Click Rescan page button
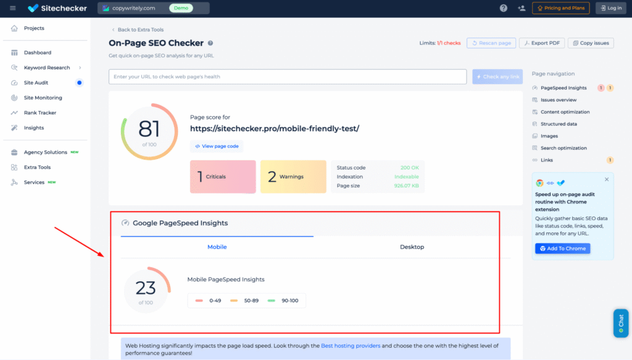Viewport: 632px width, 360px height. (491, 43)
